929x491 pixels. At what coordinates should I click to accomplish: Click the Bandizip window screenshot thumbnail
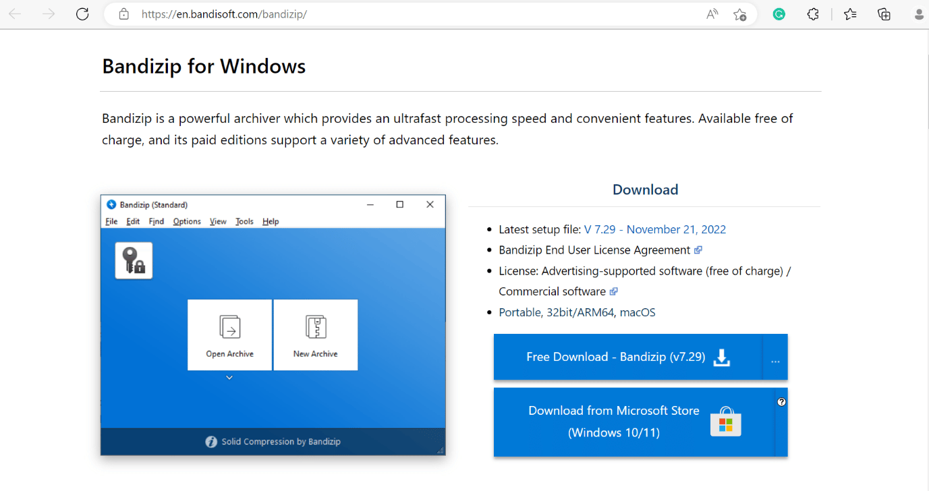tap(273, 325)
